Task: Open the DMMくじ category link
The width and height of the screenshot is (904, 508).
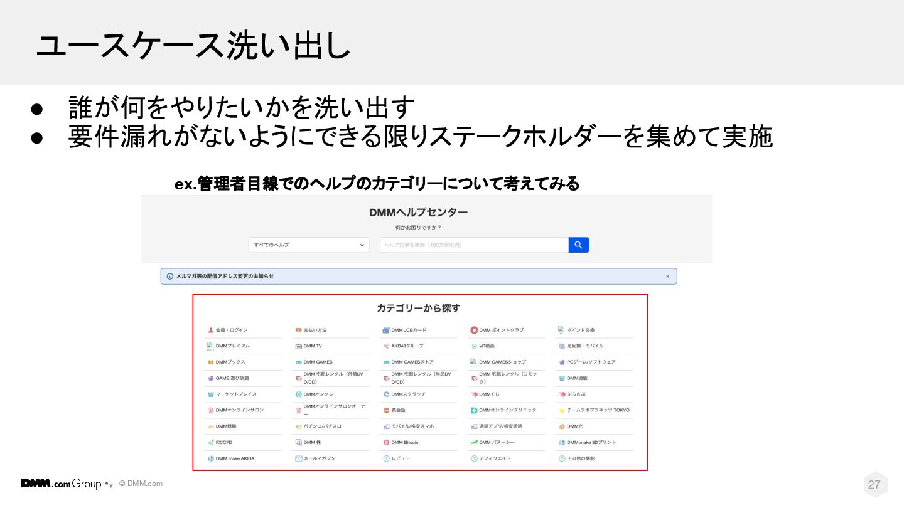Action: click(489, 394)
